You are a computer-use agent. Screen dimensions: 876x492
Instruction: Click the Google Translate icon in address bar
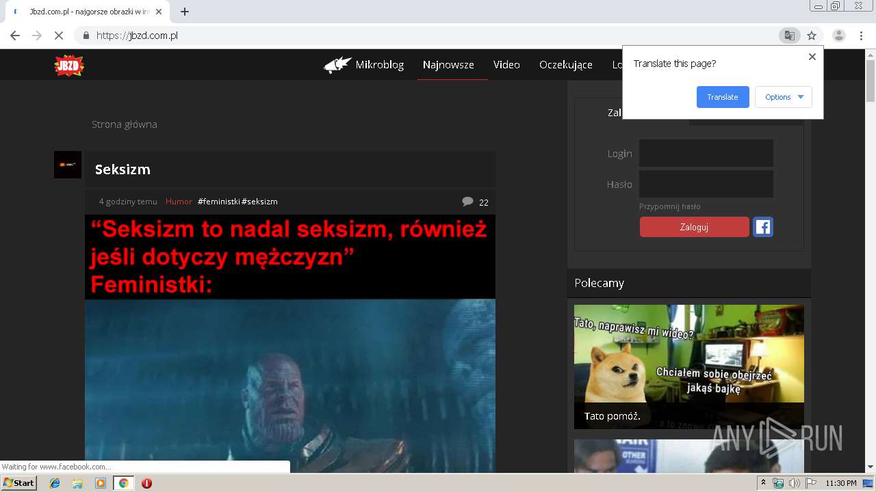point(790,36)
